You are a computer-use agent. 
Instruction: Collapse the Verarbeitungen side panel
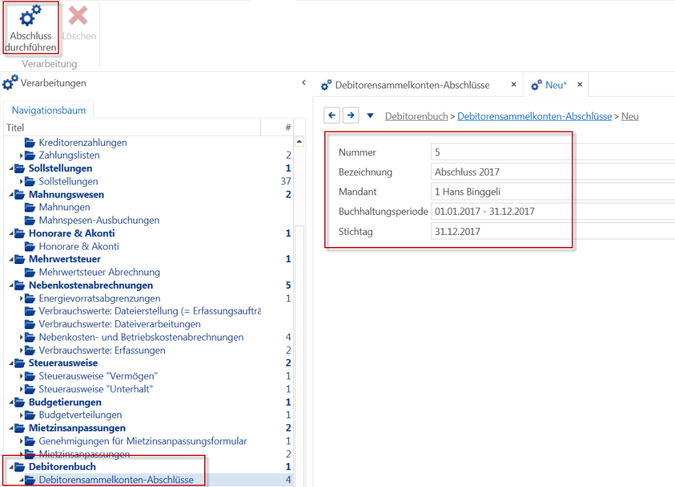[x=303, y=83]
